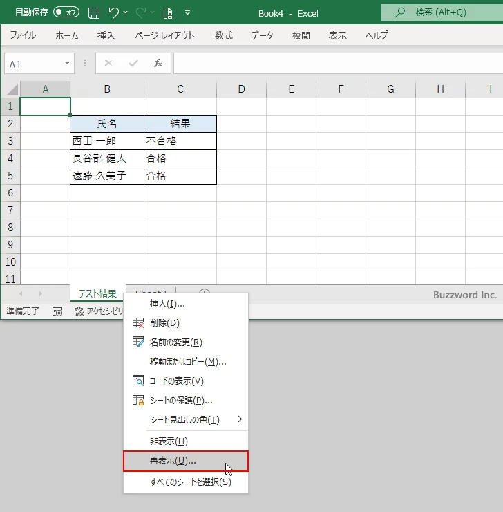Click cell containing 氏名
Viewport: 503px width, 512px height.
[107, 124]
